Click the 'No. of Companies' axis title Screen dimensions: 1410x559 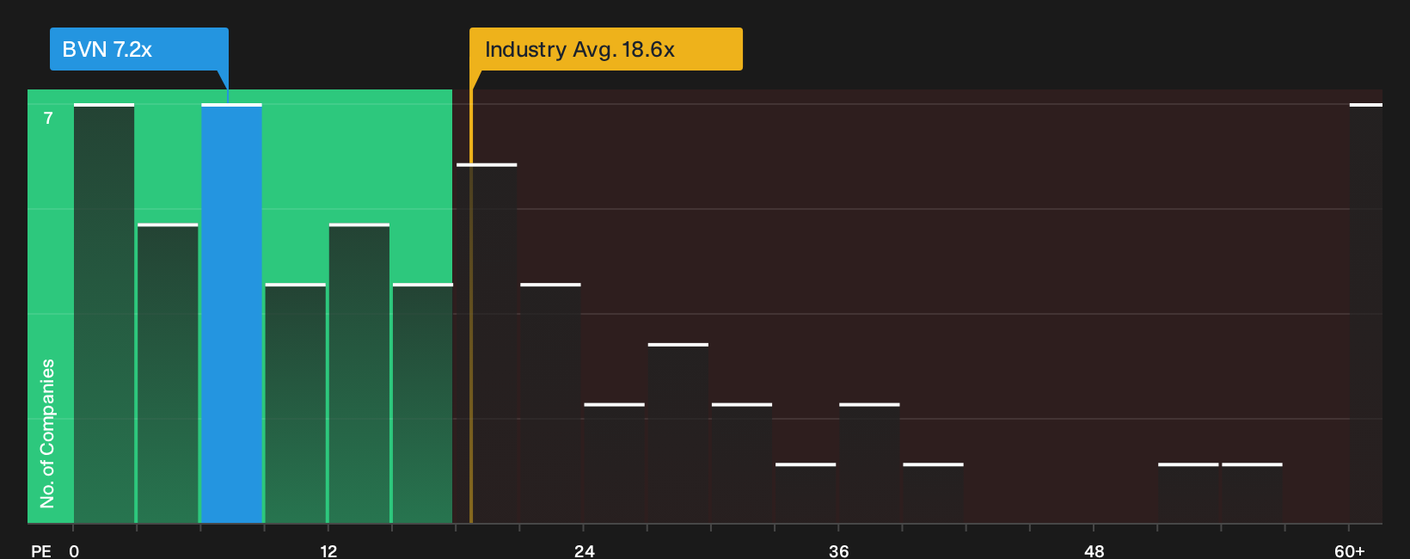coord(47,433)
